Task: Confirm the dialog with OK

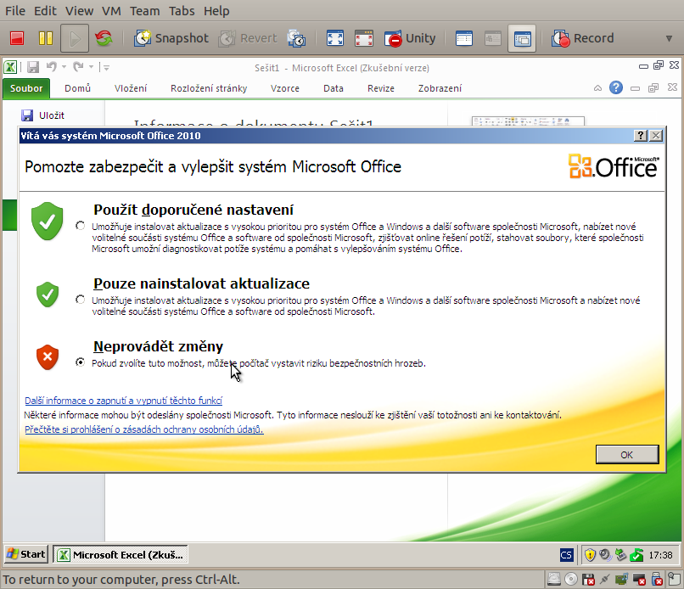Action: 627,455
